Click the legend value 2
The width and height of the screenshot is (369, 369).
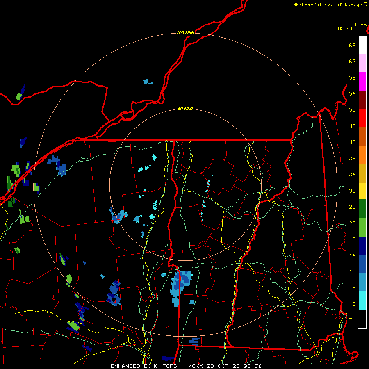tap(354, 304)
